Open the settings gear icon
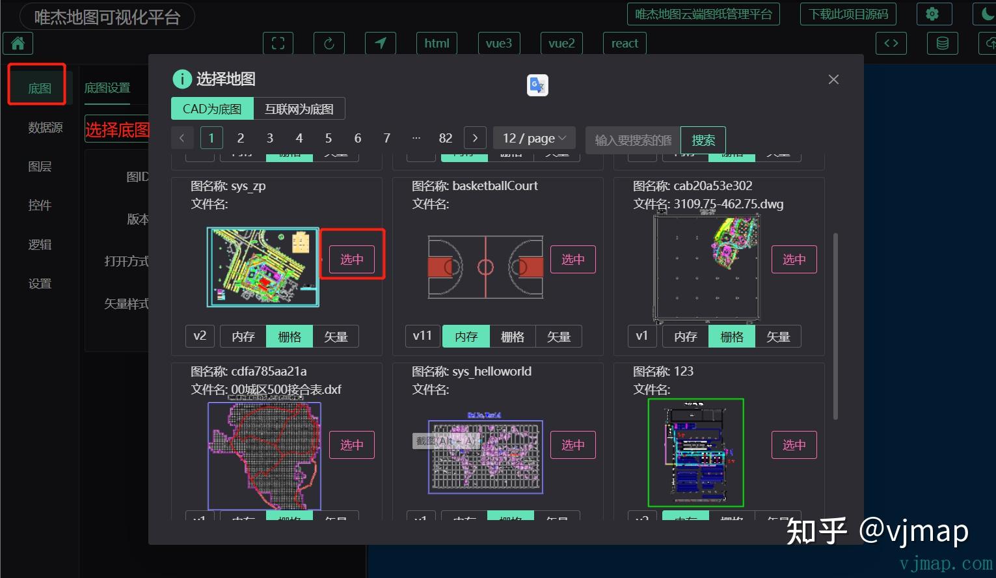The height and width of the screenshot is (578, 996). click(934, 13)
